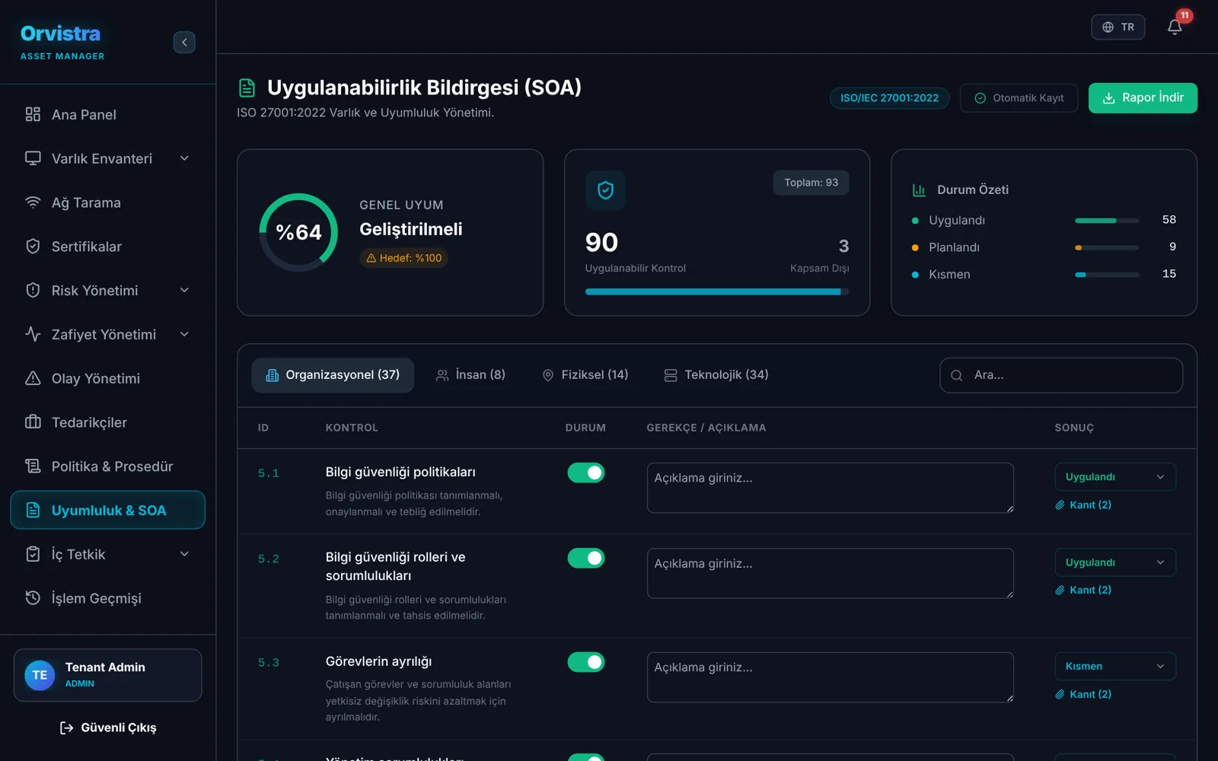
Task: Open Kanıt (2) link for control 5.3
Action: (1083, 694)
